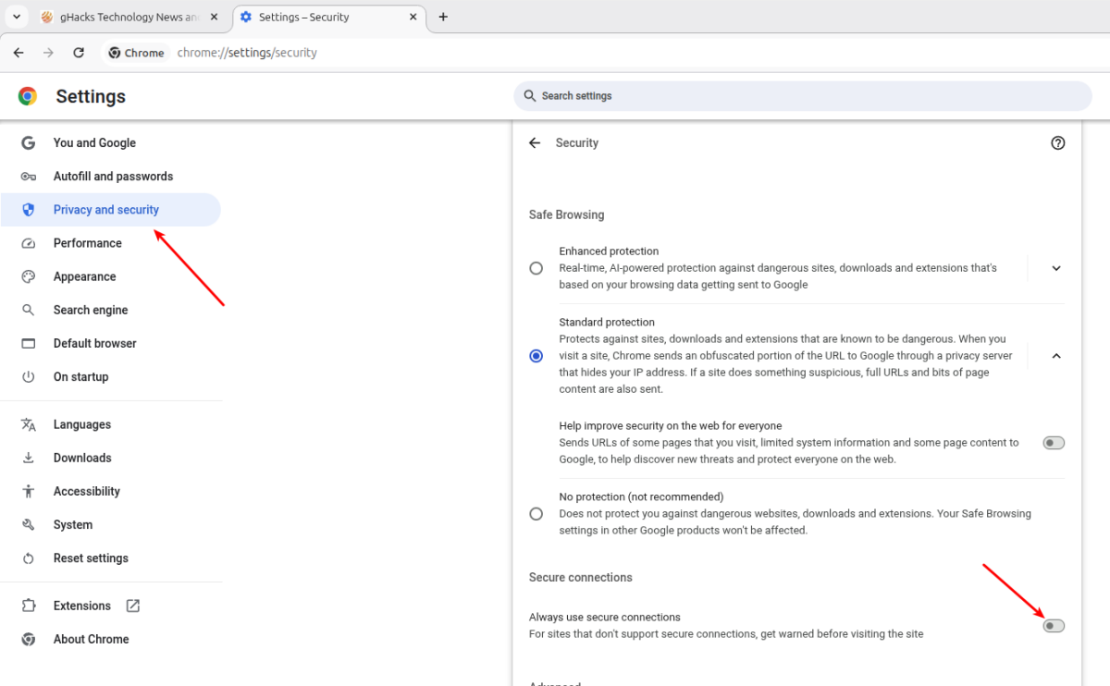The width and height of the screenshot is (1110, 686).
Task: Expand the Enhanced protection description chevron
Action: 1055,267
